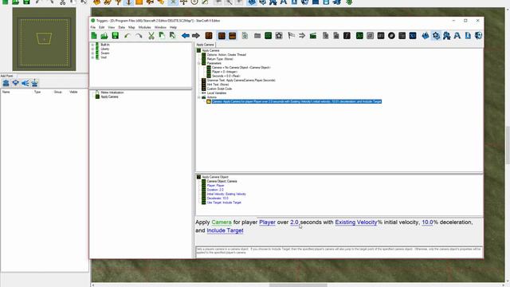This screenshot has width=510, height=287.
Task: Click the horizontal scrollbar under the map
Action: [x=298, y=285]
